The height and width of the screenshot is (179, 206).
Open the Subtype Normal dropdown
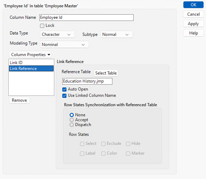pos(117,34)
